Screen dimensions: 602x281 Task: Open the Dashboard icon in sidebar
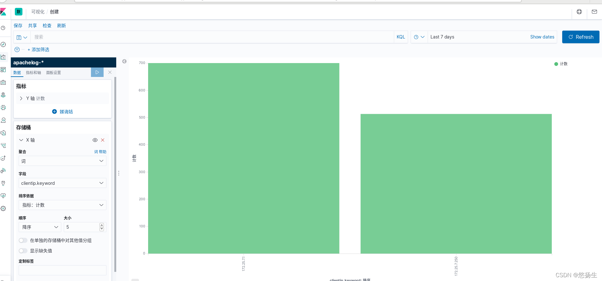click(3, 70)
